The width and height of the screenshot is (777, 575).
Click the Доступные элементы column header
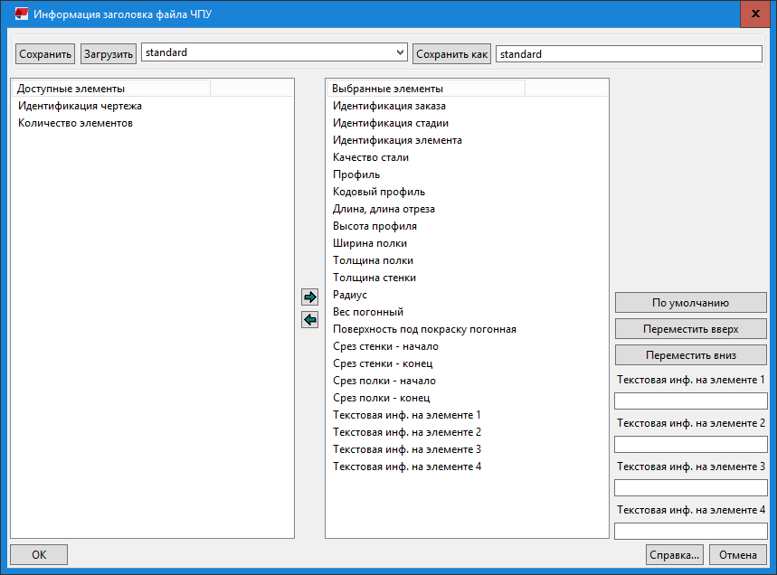click(x=112, y=89)
